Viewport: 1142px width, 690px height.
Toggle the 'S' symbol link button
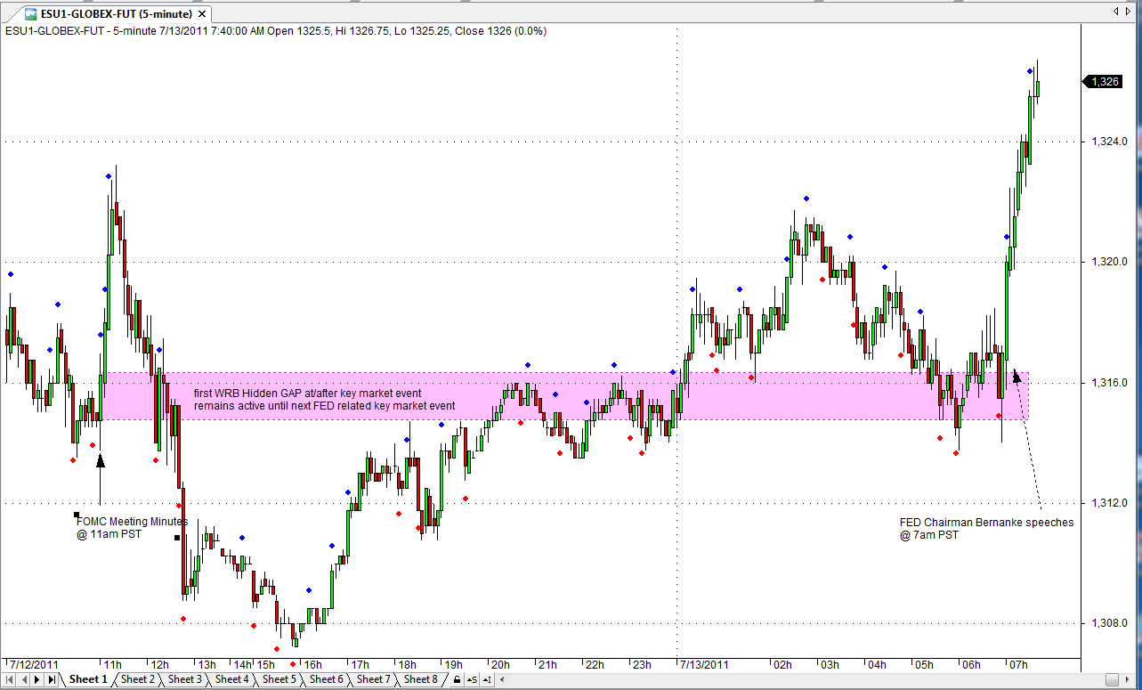(x=472, y=679)
